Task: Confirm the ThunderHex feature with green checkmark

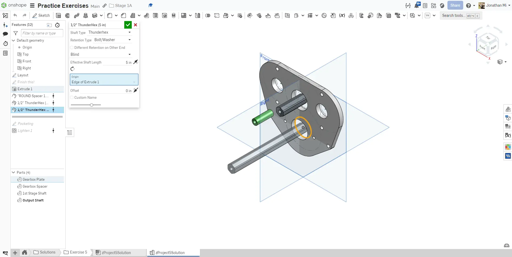Action: [128, 25]
